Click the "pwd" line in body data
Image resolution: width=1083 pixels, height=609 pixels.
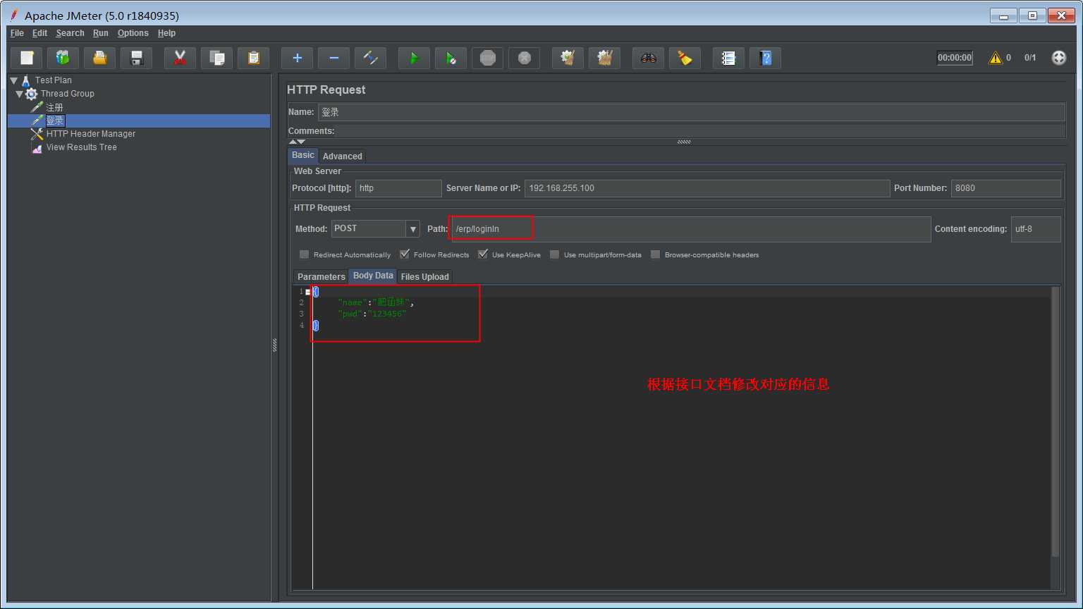[x=372, y=314]
